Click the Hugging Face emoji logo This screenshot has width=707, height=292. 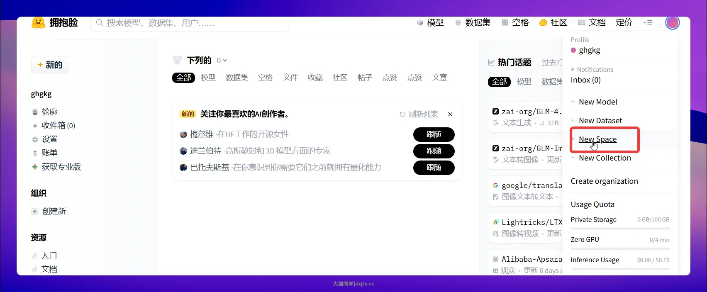click(38, 23)
